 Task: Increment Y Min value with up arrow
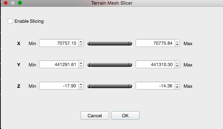click(81, 63)
